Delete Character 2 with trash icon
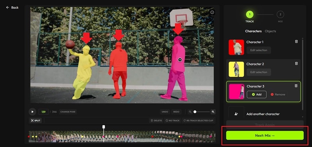 [296, 64]
